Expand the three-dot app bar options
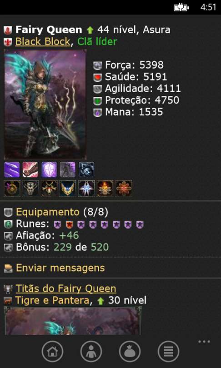 point(204,342)
